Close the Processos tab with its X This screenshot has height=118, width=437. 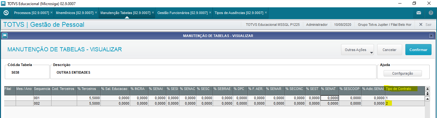52,13
